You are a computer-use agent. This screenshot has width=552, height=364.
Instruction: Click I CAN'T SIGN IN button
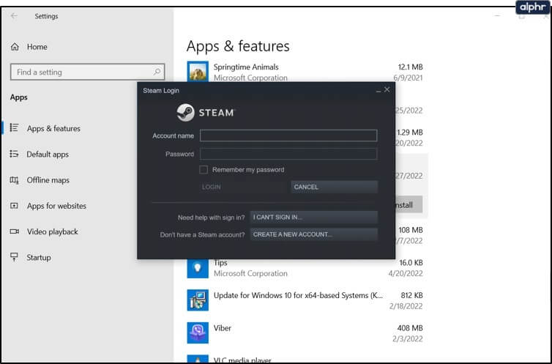[x=313, y=218]
